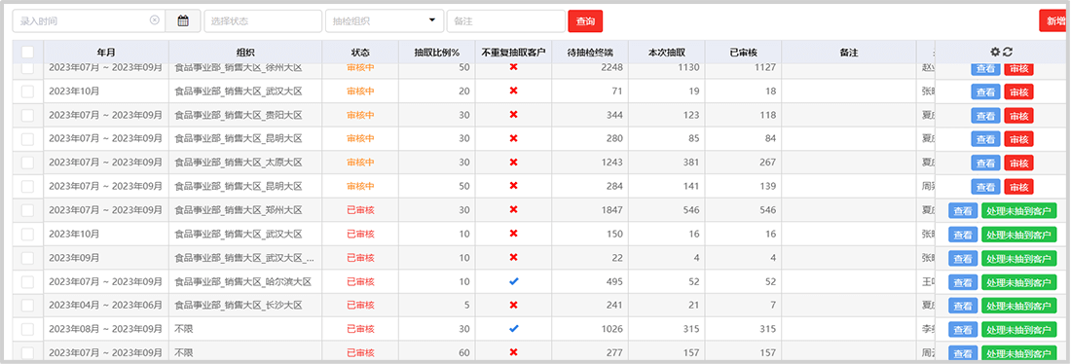Select the 食品事业部_销售大区_太原大区 cell
This screenshot has width=1071, height=364.
pos(245,163)
